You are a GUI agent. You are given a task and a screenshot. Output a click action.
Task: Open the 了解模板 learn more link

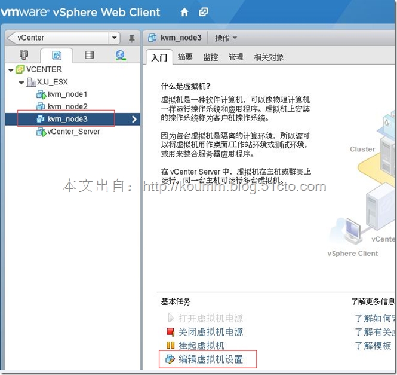click(373, 346)
